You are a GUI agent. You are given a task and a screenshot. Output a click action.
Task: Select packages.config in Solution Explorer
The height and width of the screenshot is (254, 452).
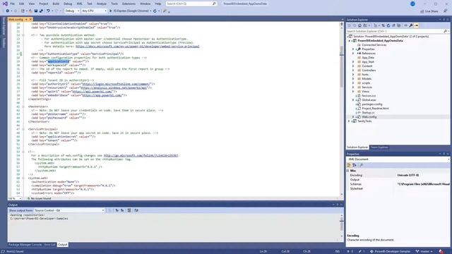point(372,104)
